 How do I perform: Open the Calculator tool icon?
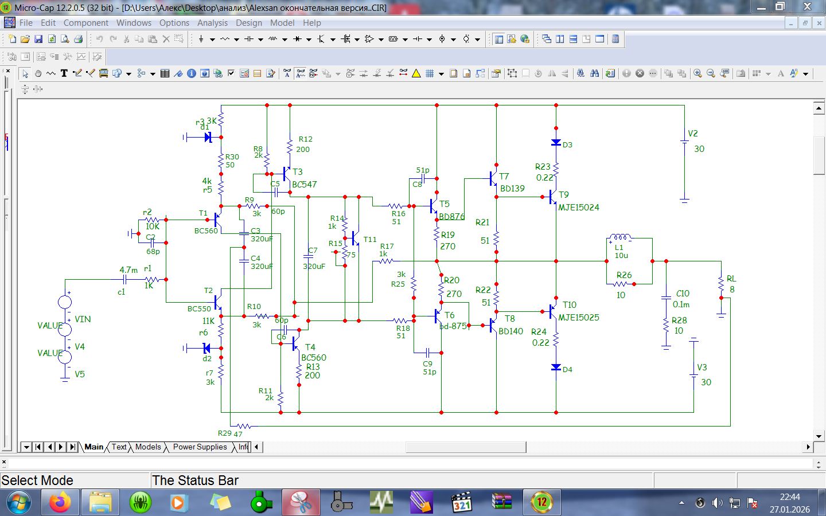click(x=615, y=39)
